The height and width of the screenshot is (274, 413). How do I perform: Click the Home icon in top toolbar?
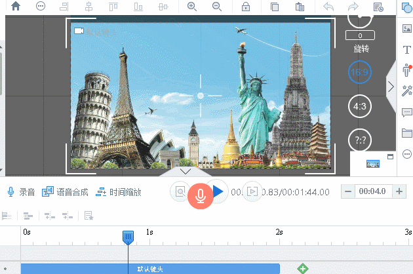coord(15,7)
